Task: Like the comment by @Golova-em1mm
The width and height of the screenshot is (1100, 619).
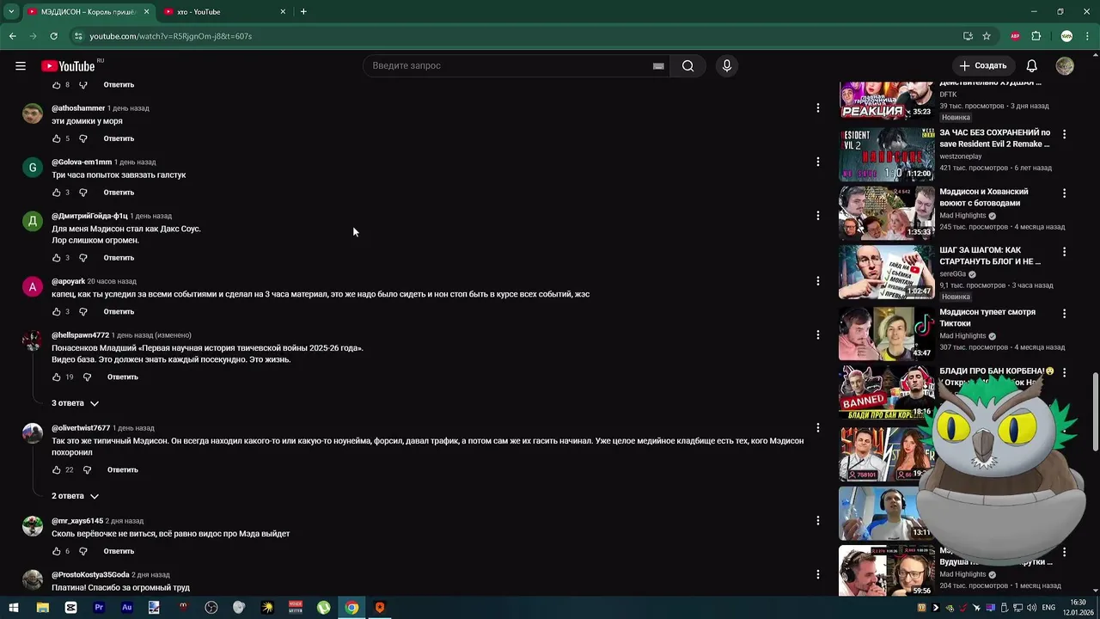Action: coord(57,193)
